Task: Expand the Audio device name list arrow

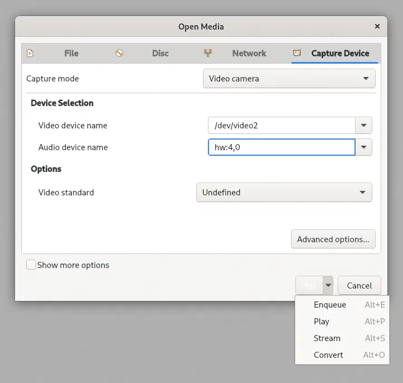Action: tap(363, 147)
